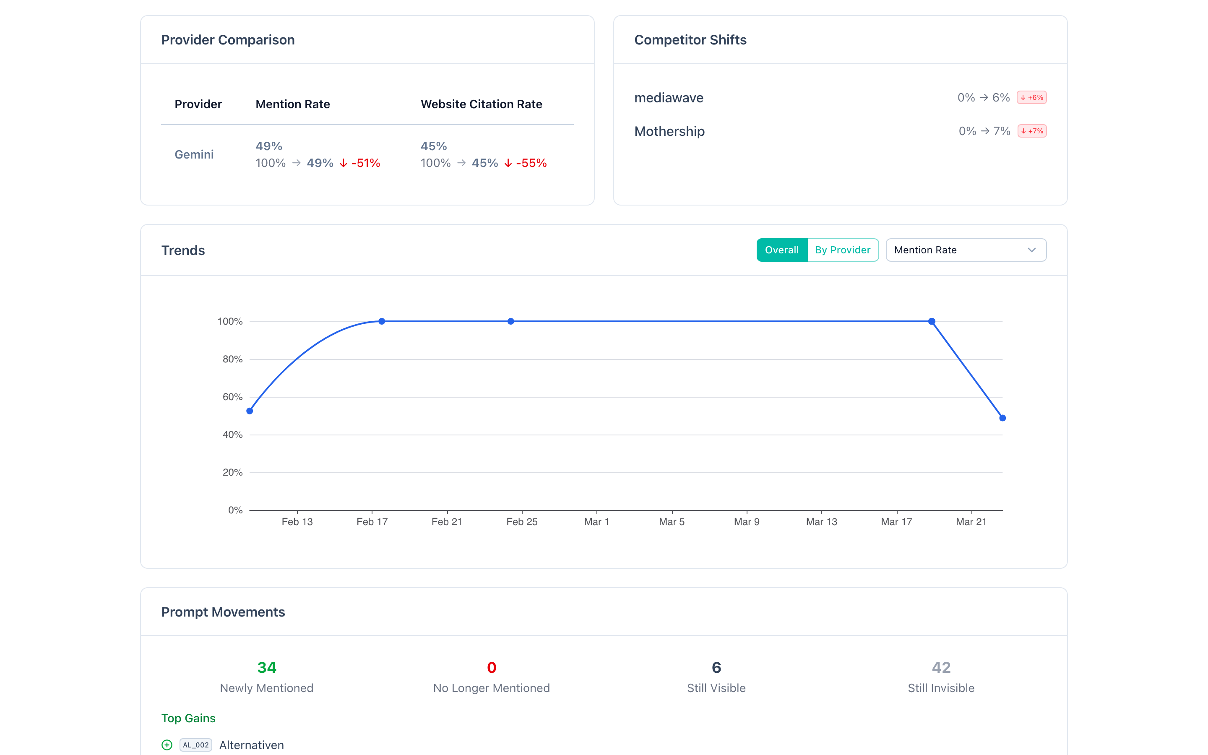Expand the Alternativen prompt entry
The image size is (1208, 755).
point(251,745)
